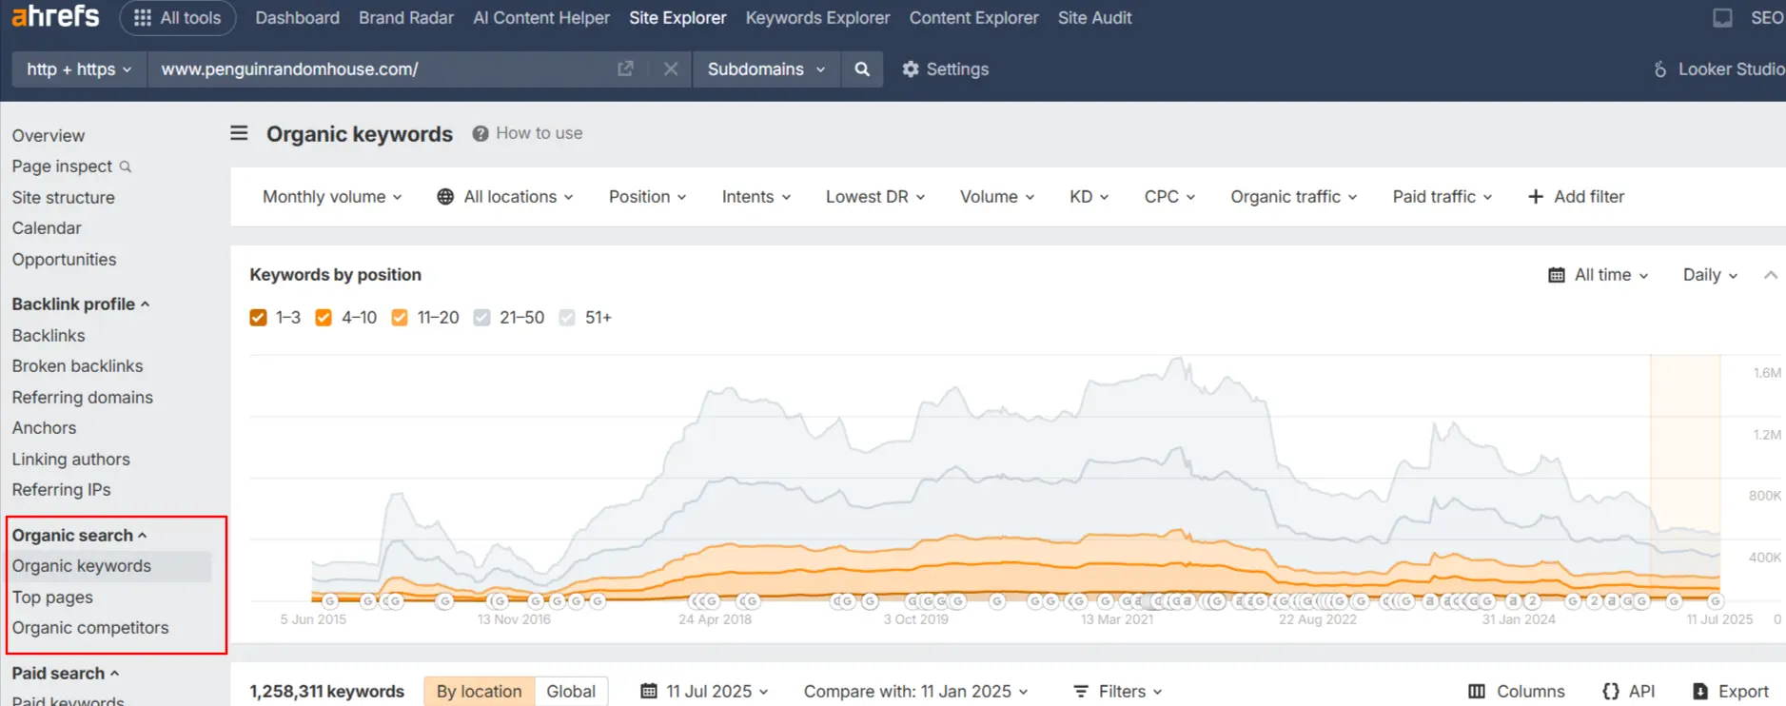The image size is (1786, 706).
Task: Click the calendar icon beside All time
Action: (x=1557, y=275)
